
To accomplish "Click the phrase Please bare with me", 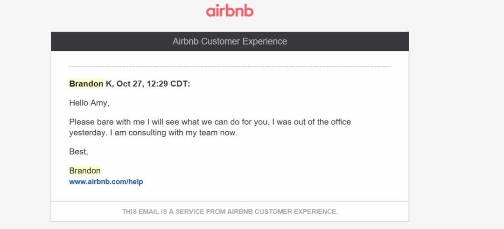I will click(x=102, y=122).
